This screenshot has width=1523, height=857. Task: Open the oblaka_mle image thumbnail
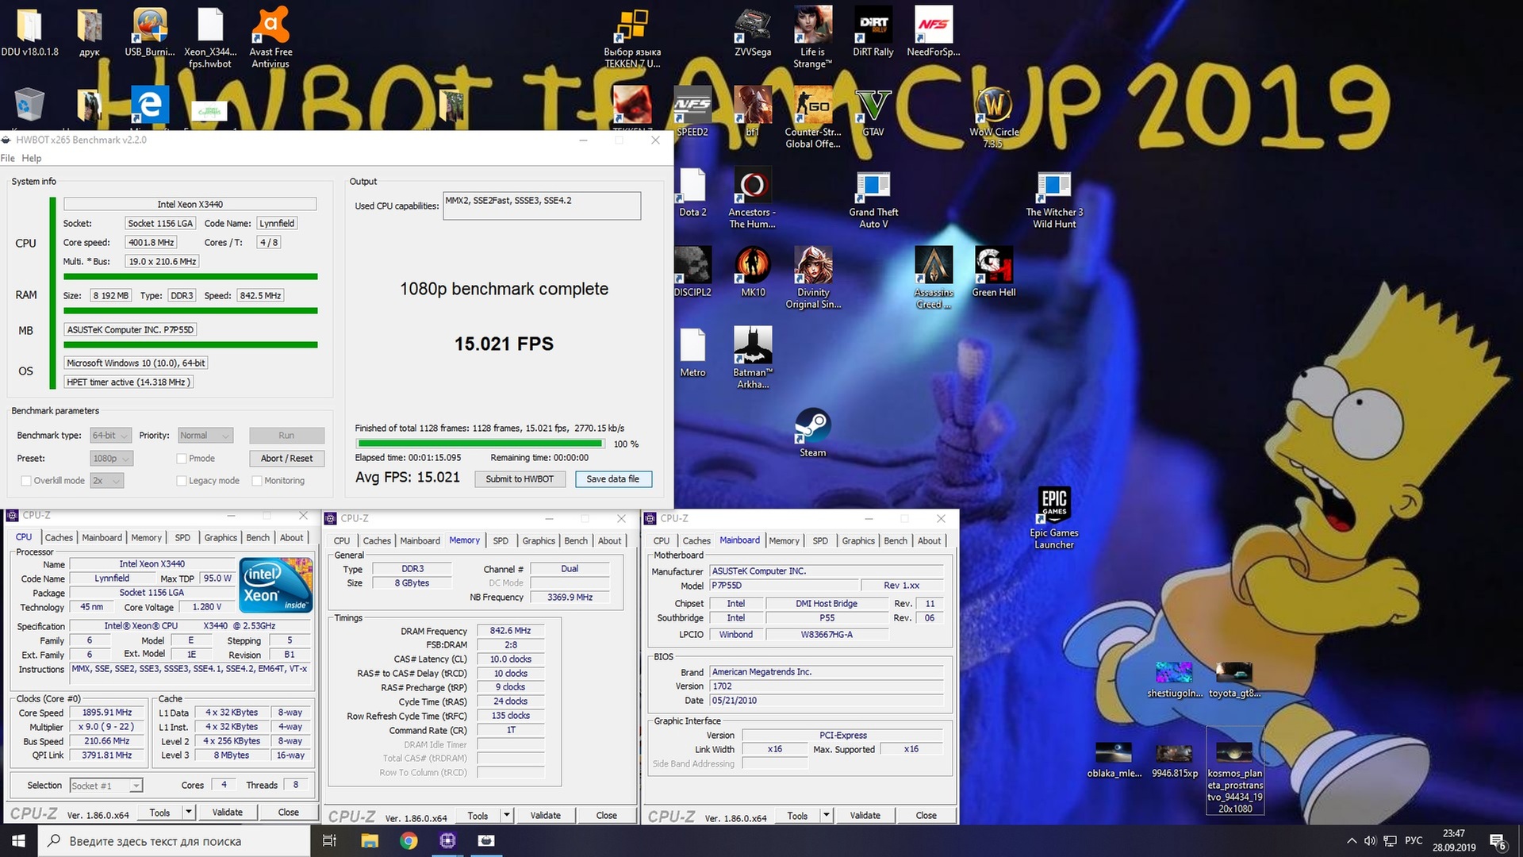(x=1114, y=760)
